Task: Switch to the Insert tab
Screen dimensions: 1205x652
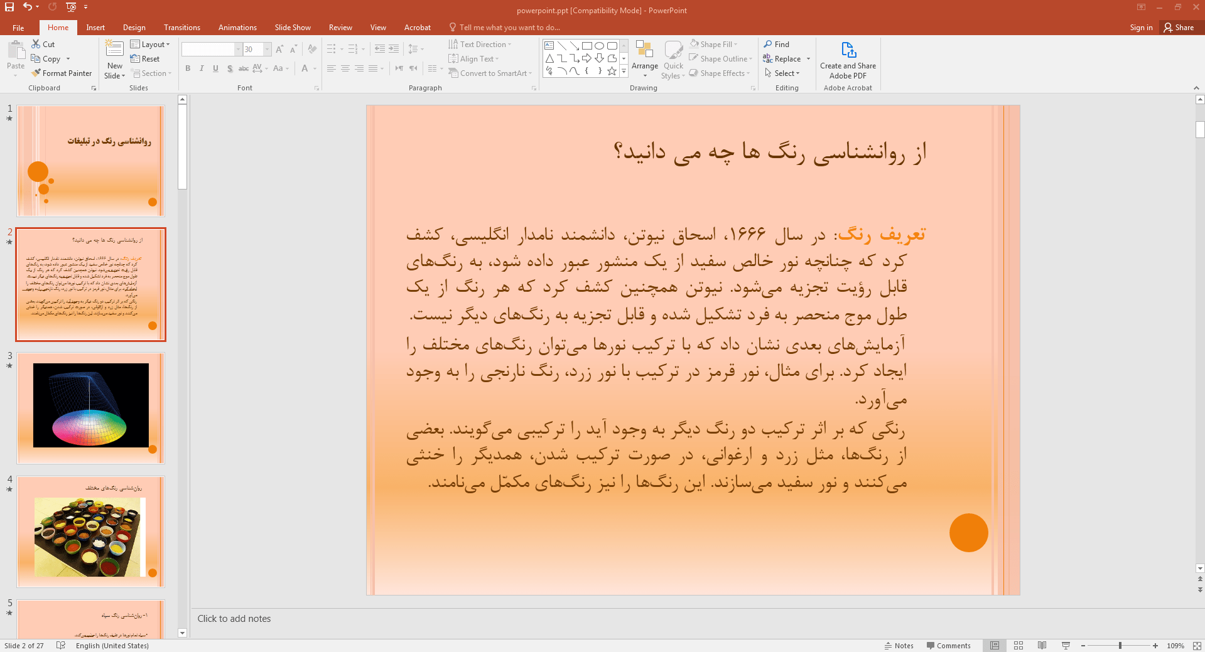Action: pos(95,28)
